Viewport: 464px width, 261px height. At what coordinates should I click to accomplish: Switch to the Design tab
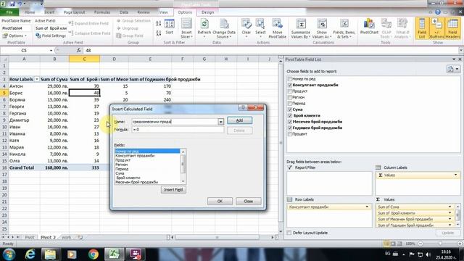[207, 12]
